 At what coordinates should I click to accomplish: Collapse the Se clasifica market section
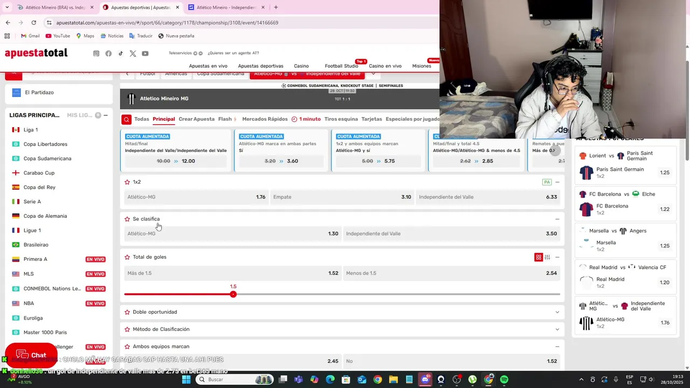pos(557,219)
